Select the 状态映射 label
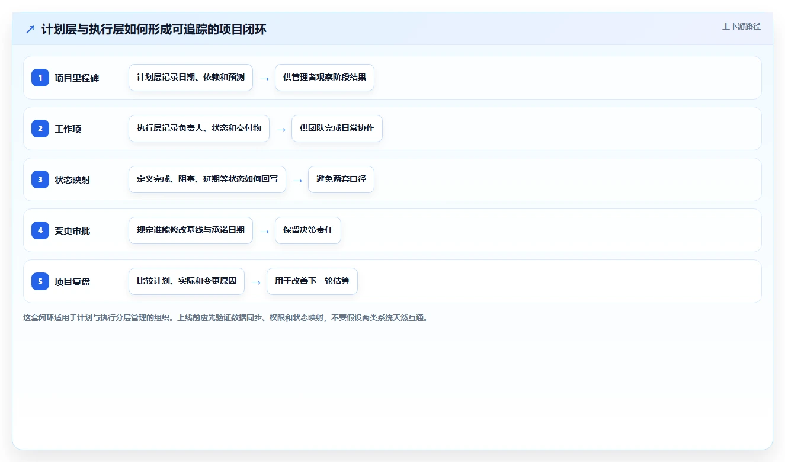785x462 pixels. click(72, 179)
